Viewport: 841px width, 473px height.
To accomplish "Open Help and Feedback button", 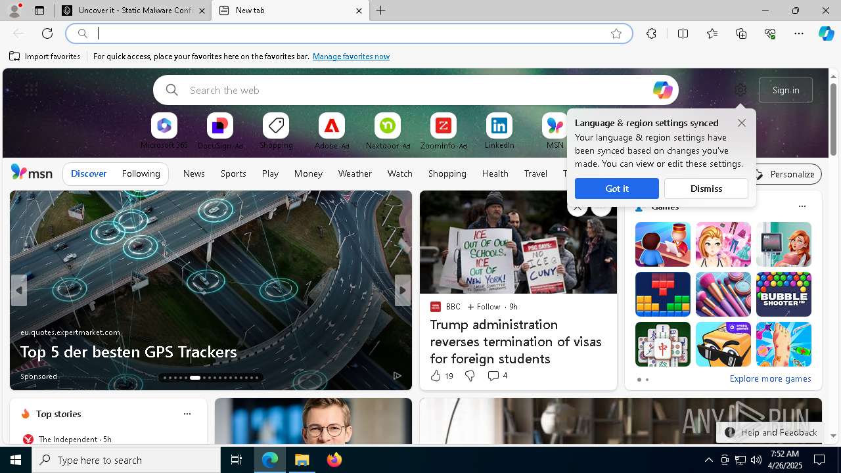I will coord(771,432).
